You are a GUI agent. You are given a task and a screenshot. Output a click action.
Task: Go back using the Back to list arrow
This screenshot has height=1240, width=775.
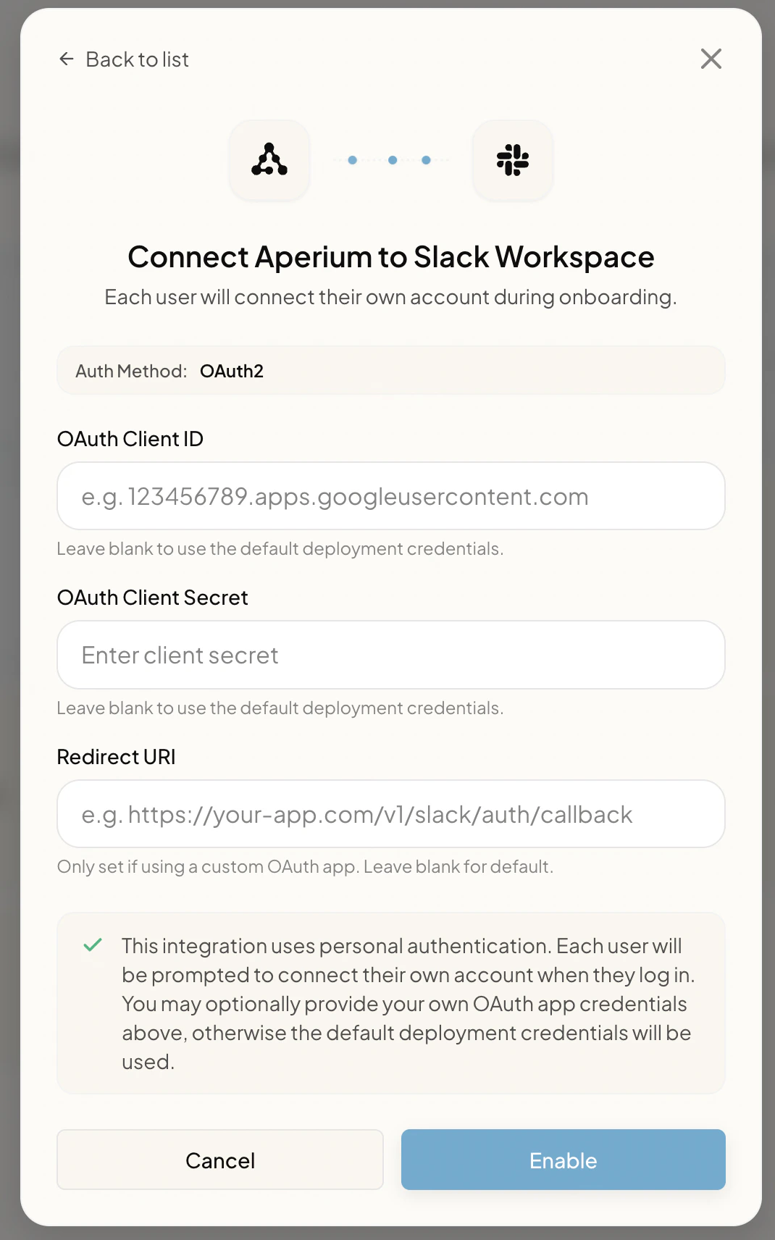coord(67,59)
